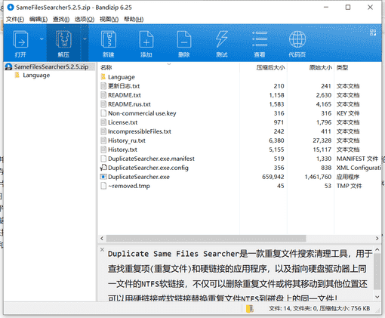
Task: Click the README.txt document icon
Action: coord(103,95)
